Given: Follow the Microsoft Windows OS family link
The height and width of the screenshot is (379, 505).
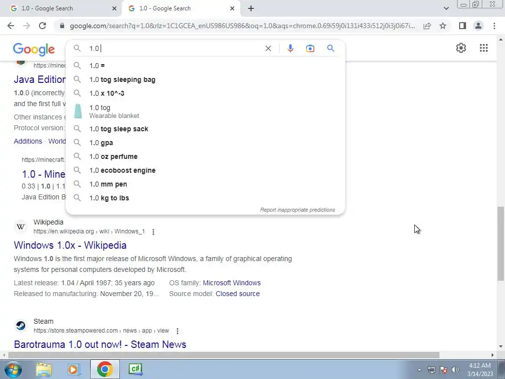Looking at the screenshot, I should pyautogui.click(x=232, y=283).
